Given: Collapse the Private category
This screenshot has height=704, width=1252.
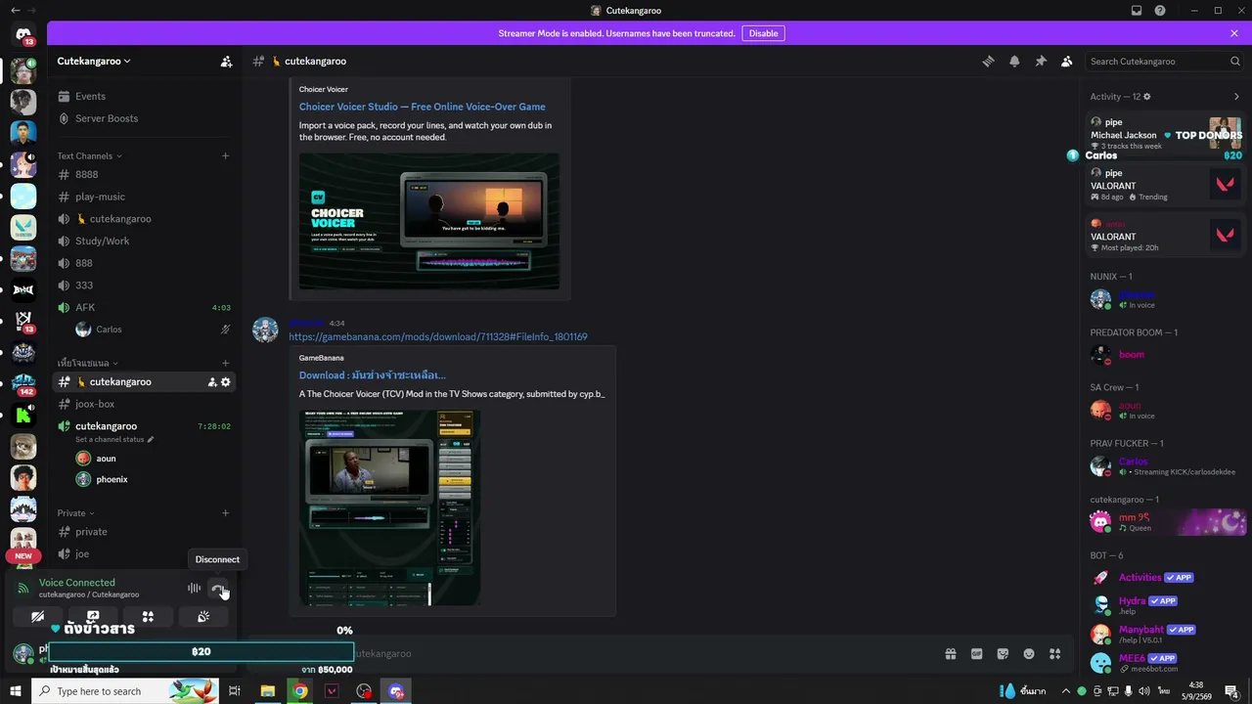Looking at the screenshot, I should tap(75, 512).
